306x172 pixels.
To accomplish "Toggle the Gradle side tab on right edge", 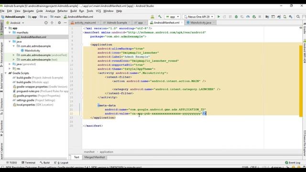I will (x=305, y=29).
